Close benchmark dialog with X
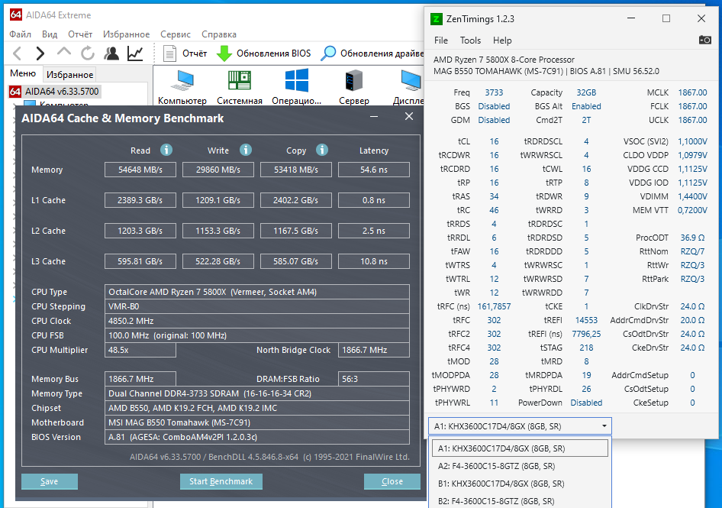Image resolution: width=722 pixels, height=508 pixels. point(409,117)
